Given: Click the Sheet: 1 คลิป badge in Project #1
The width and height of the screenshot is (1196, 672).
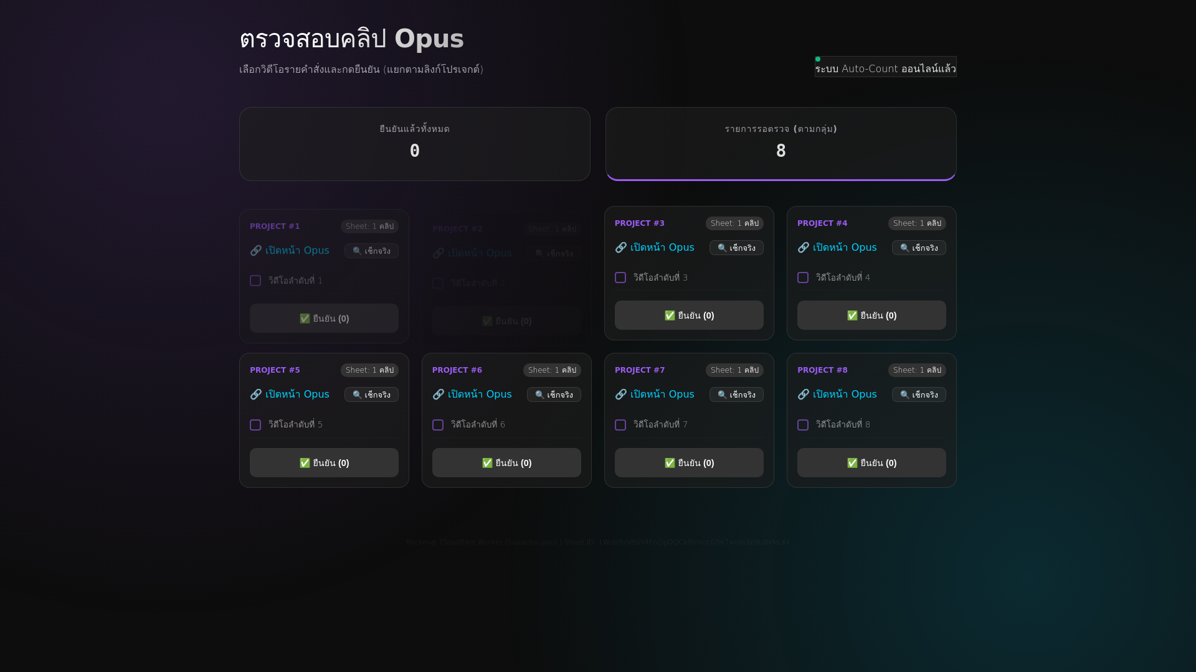Looking at the screenshot, I should point(369,226).
